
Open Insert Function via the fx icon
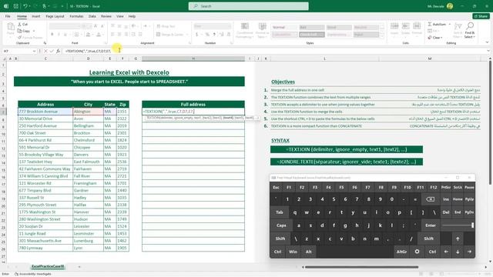58,51
